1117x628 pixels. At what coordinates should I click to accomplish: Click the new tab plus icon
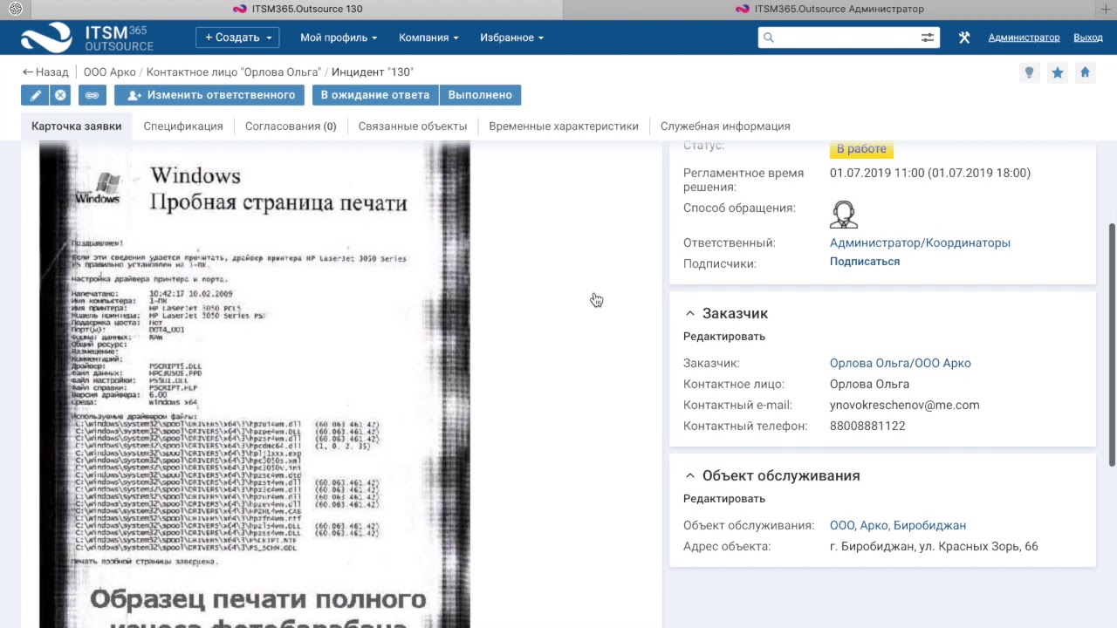(1106, 9)
